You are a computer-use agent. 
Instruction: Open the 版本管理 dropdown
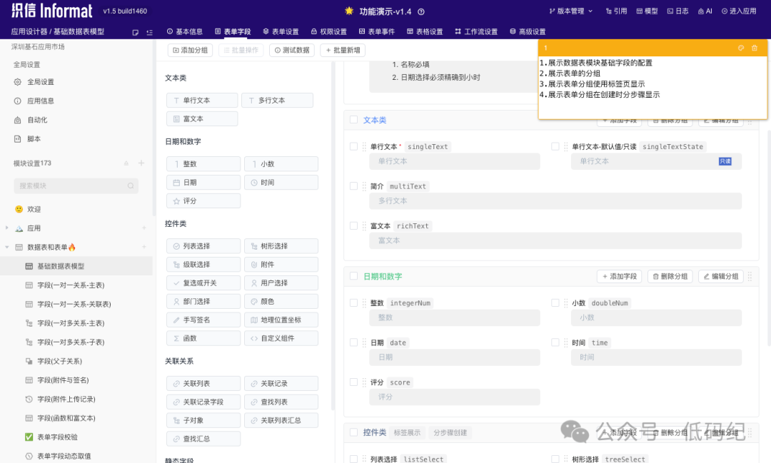tap(570, 11)
